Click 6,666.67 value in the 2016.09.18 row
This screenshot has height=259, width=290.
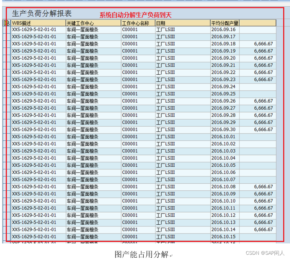click(x=263, y=44)
